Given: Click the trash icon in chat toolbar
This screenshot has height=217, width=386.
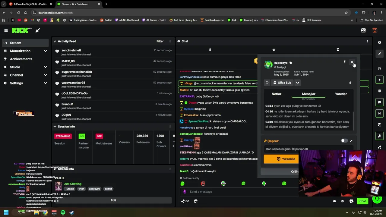Looking at the screenshot, I should 210,50.
